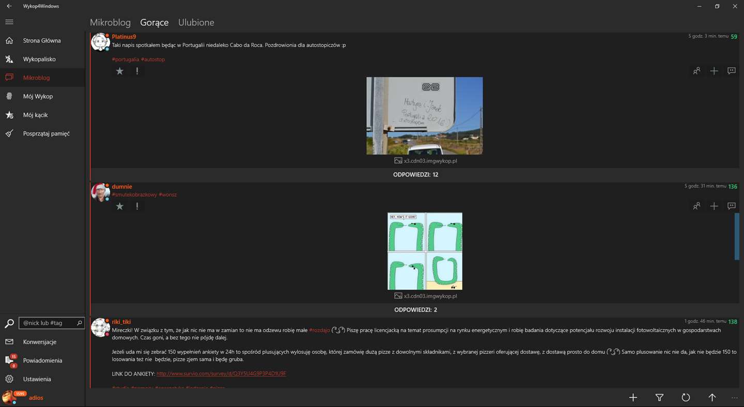Open dumnie's profile by username

(122, 186)
